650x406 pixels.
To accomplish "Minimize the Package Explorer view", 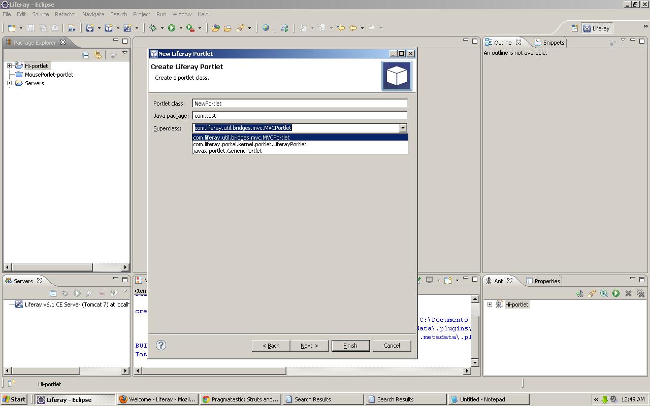I will point(116,41).
